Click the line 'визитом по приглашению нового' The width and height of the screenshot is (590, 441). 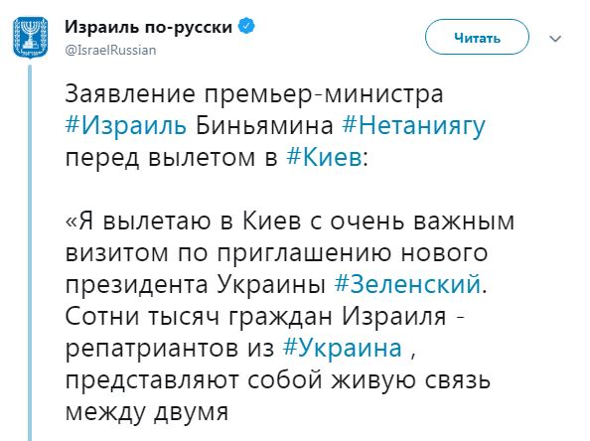(276, 253)
